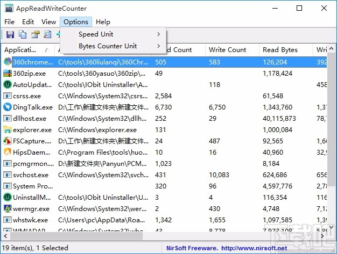
Task: Open the nirsoft.net link
Action: (x=254, y=248)
